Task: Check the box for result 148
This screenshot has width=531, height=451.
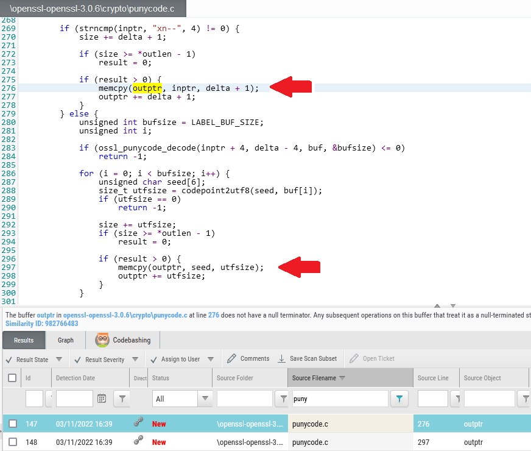Action: [13, 442]
